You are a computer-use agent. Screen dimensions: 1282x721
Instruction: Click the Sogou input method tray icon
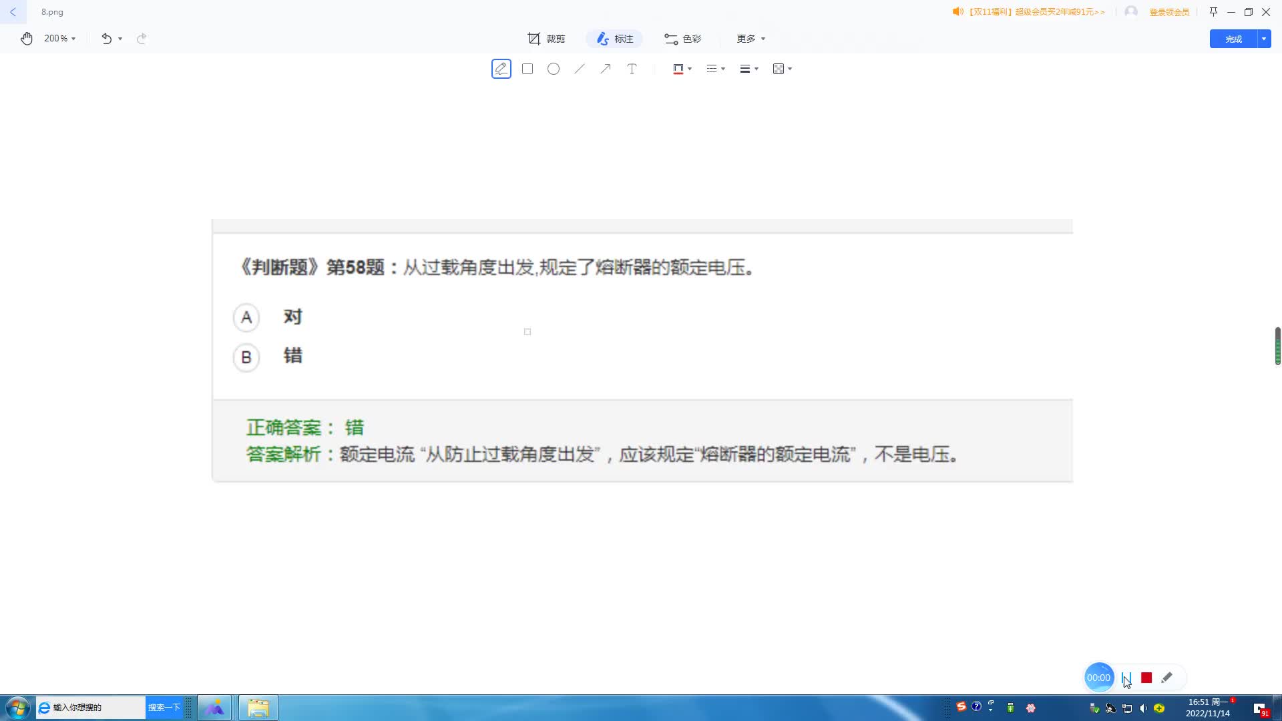coord(961,707)
